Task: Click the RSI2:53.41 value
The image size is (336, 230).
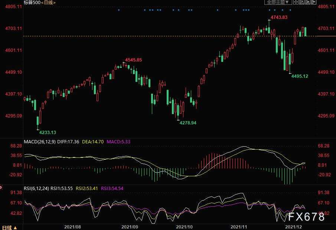Action: (87, 189)
